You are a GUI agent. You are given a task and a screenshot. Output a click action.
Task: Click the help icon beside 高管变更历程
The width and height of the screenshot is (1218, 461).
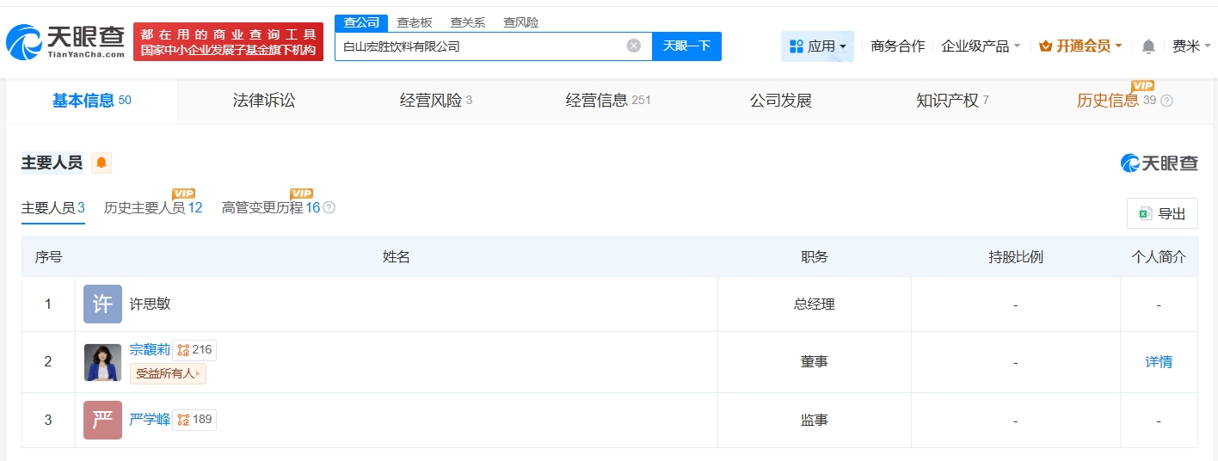coord(329,208)
